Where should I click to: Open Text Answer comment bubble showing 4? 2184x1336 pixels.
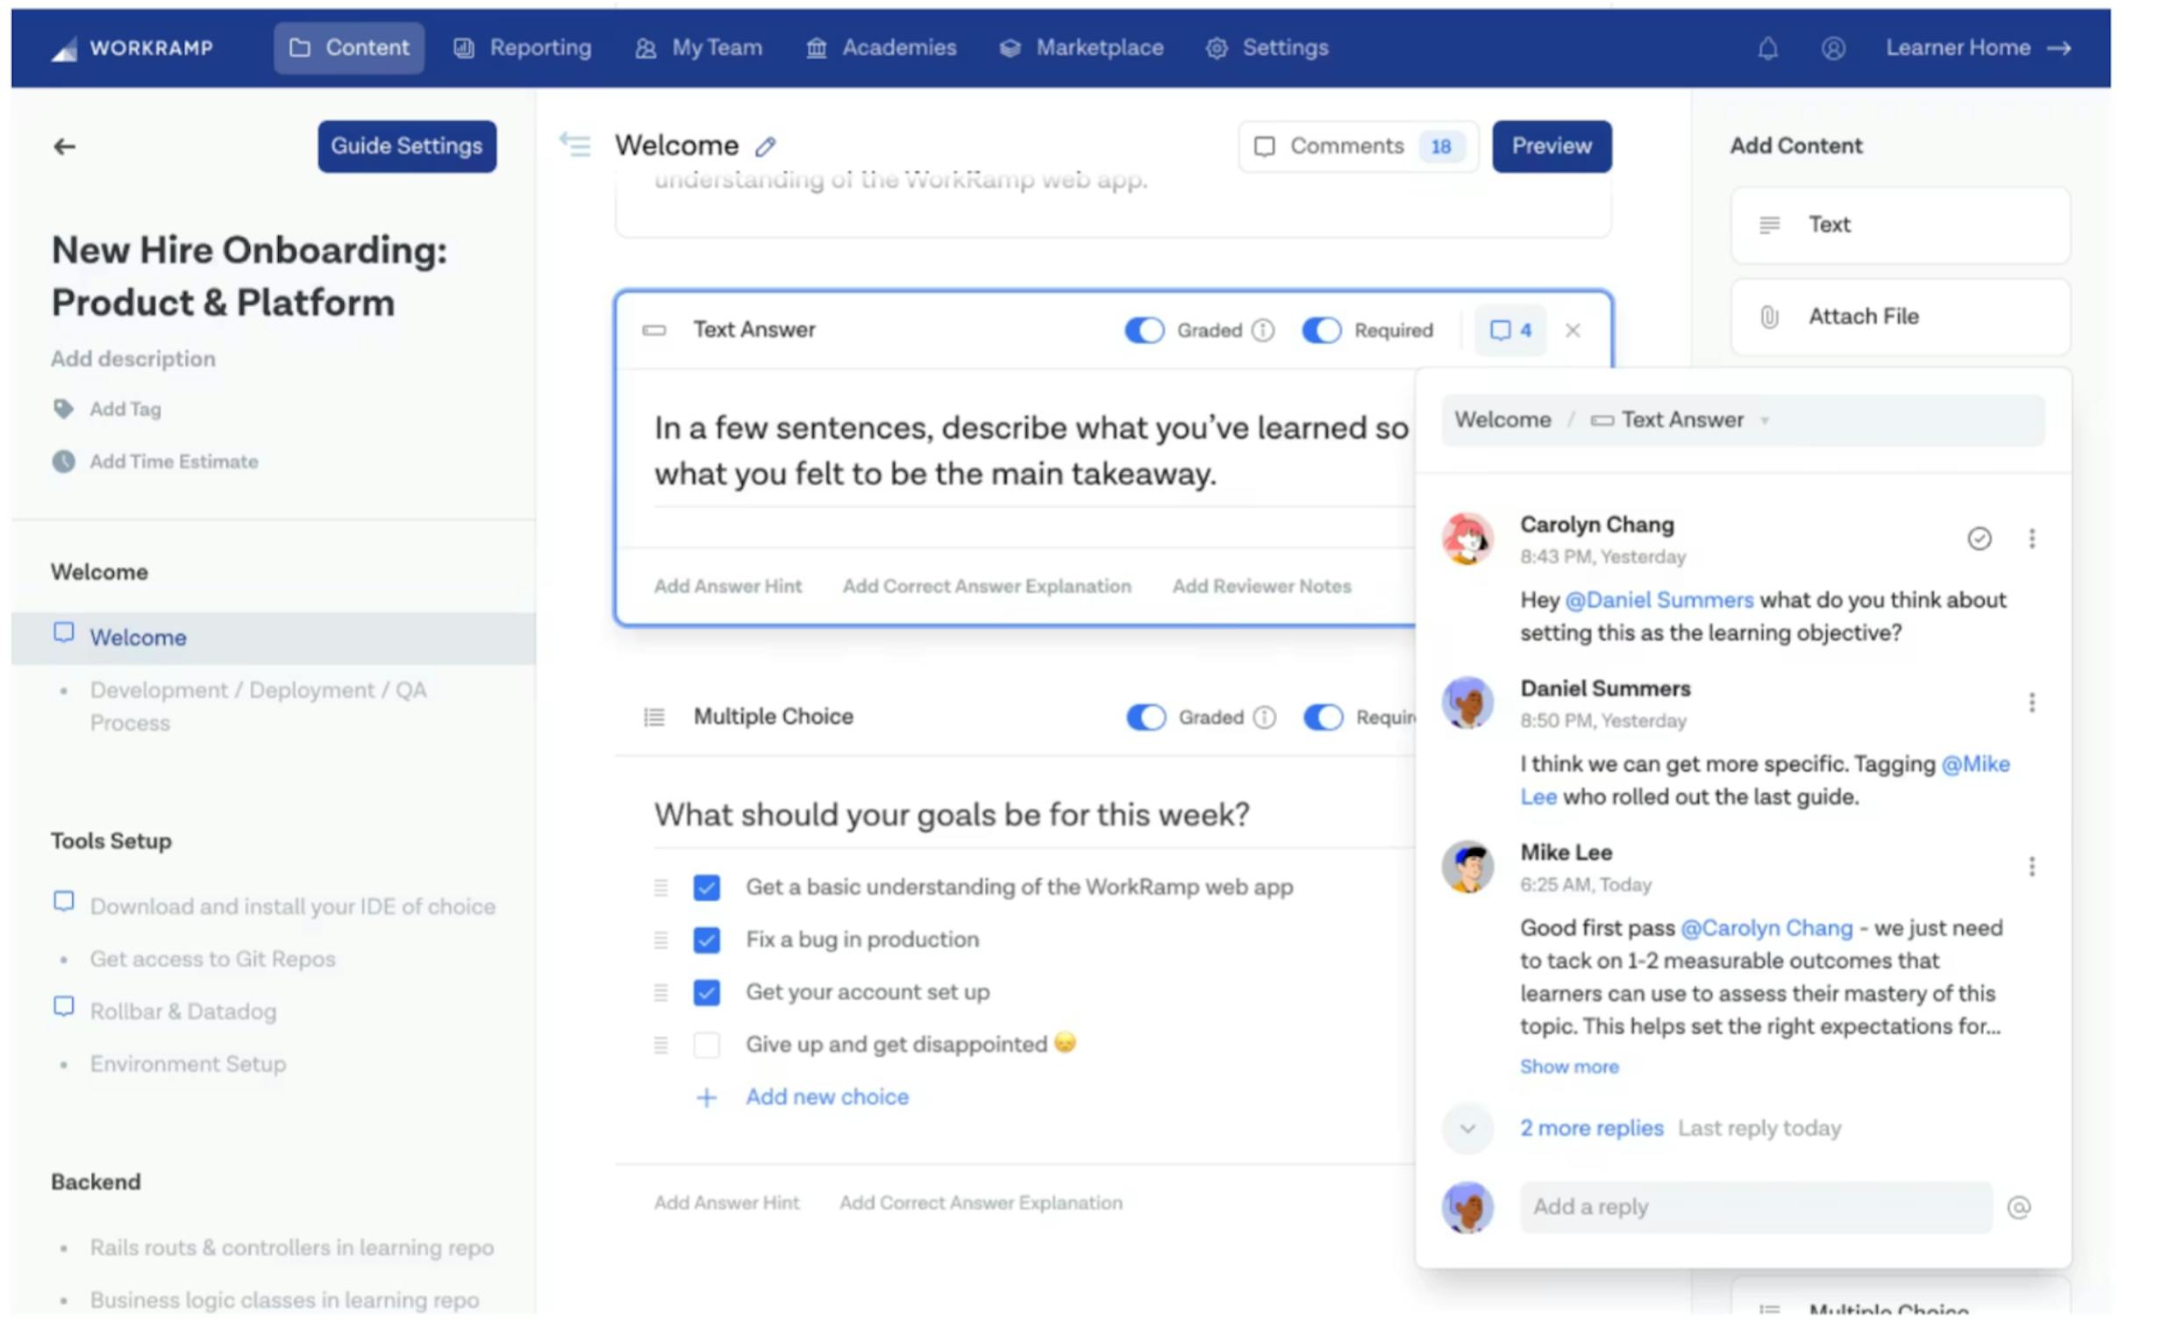(1510, 331)
